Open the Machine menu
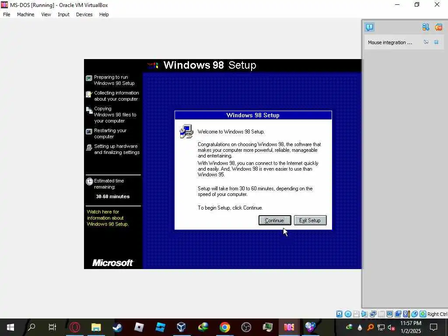448x336 pixels. click(x=25, y=14)
